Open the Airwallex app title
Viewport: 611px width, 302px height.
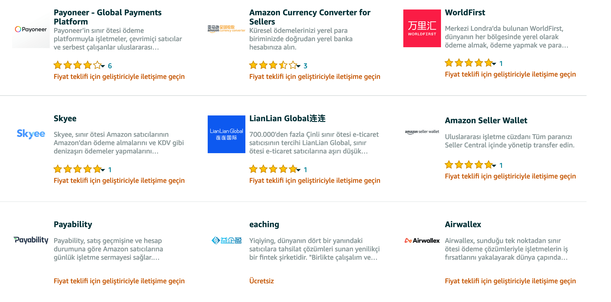point(463,224)
